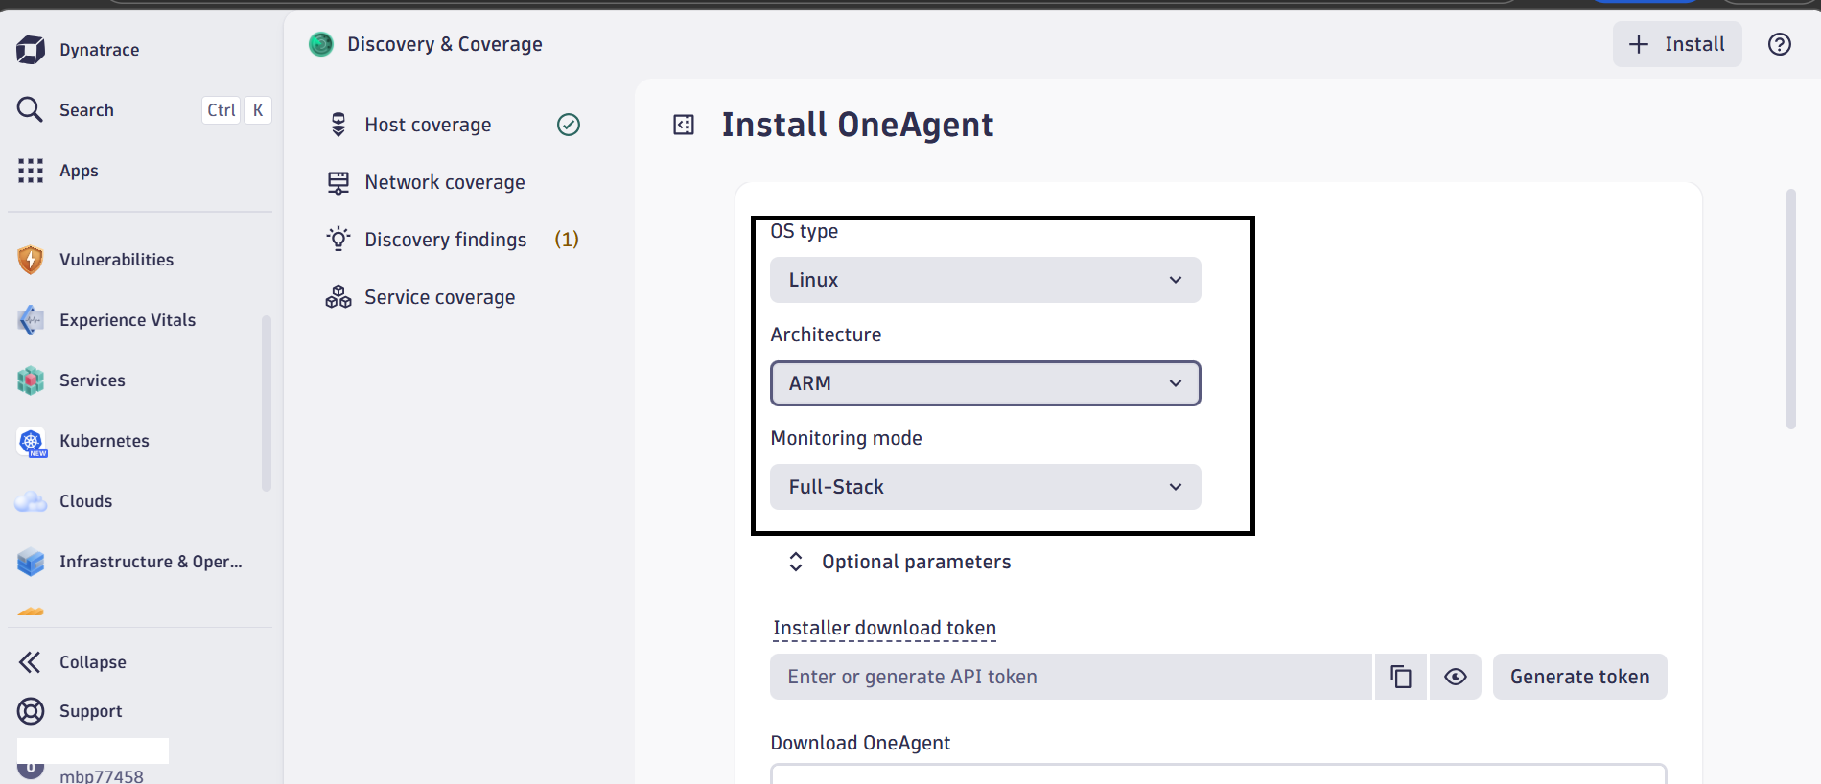Screen dimensions: 1821x784
Task: Click the Install OneAgent heading
Action: [857, 125]
